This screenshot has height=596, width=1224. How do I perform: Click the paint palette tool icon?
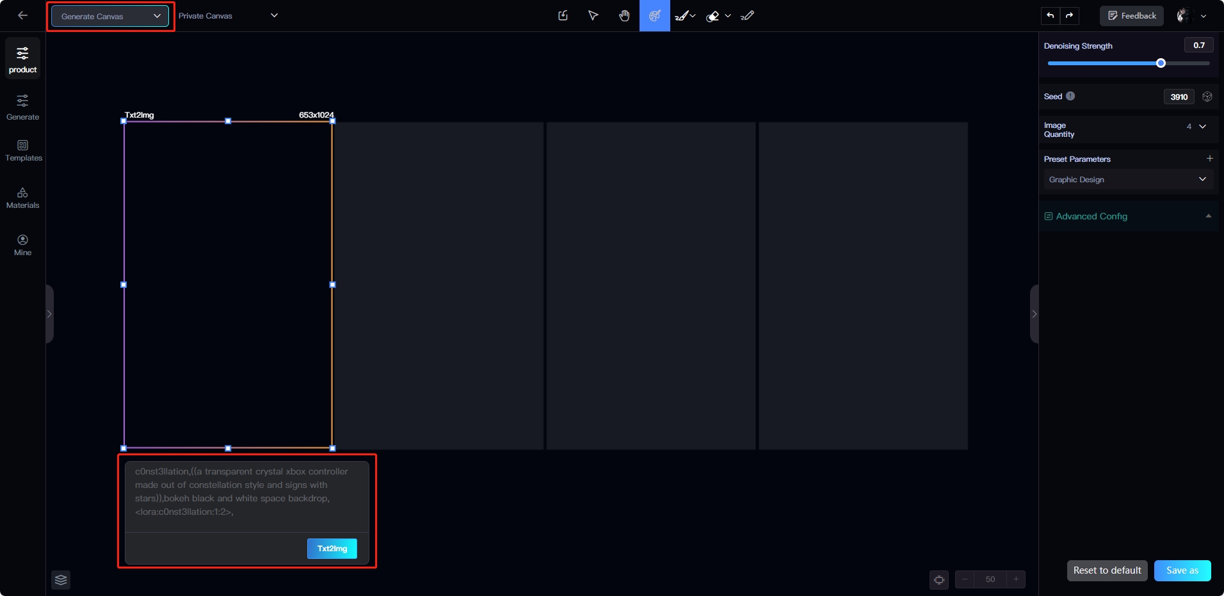[654, 16]
